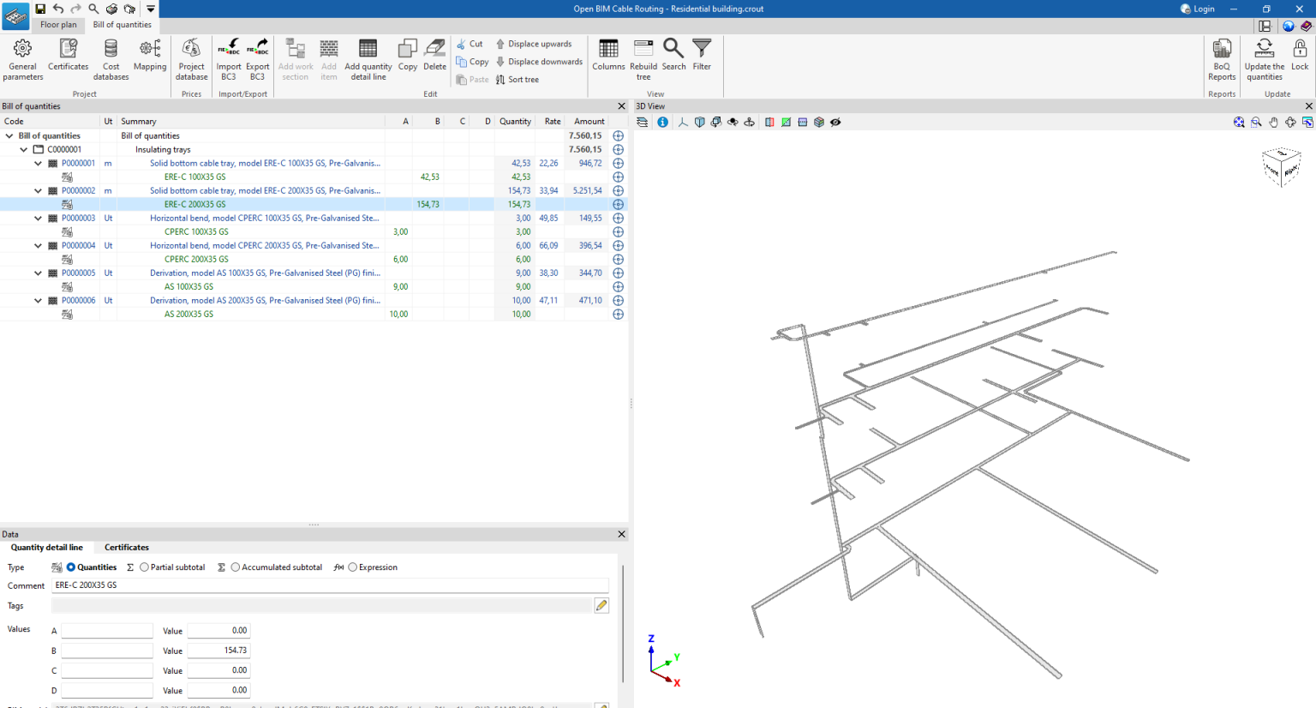
Task: Open the Certificates tab in the Data panel
Action: click(x=126, y=547)
